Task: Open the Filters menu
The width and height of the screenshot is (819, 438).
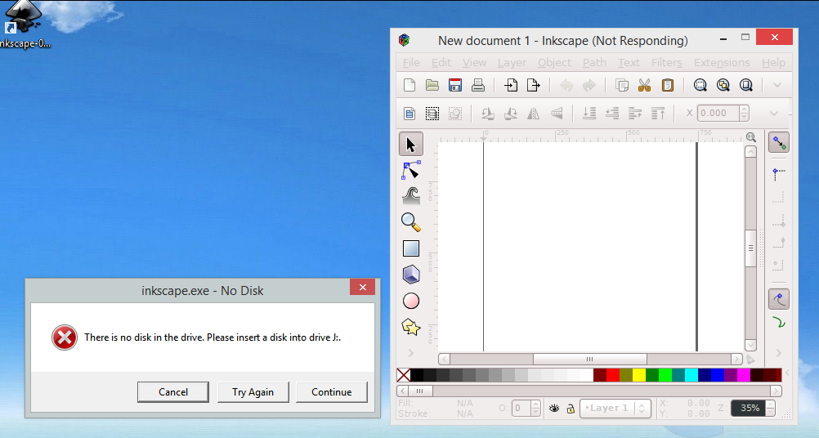Action: [666, 63]
